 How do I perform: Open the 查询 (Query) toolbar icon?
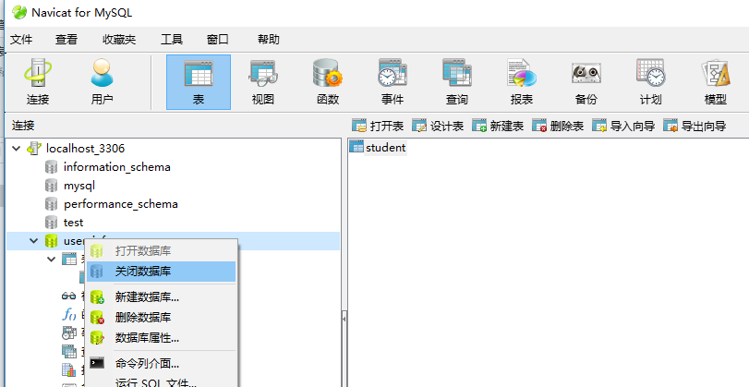pyautogui.click(x=457, y=82)
